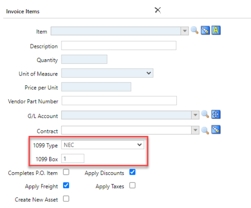This screenshot has width=251, height=208.
Task: Tick the Create New Asset checkbox
Action: [x=66, y=199]
